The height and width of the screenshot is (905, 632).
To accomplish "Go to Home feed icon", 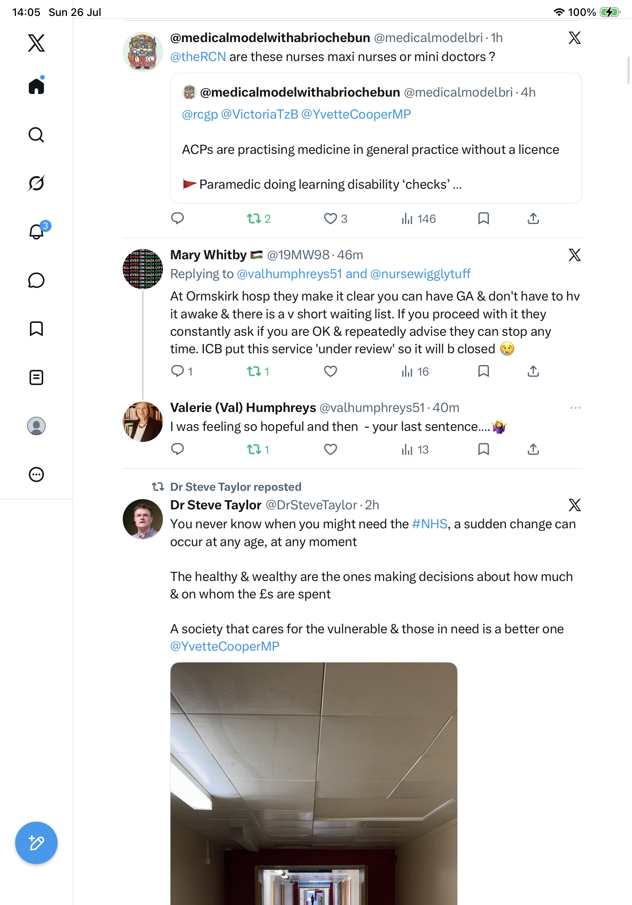I will (36, 85).
